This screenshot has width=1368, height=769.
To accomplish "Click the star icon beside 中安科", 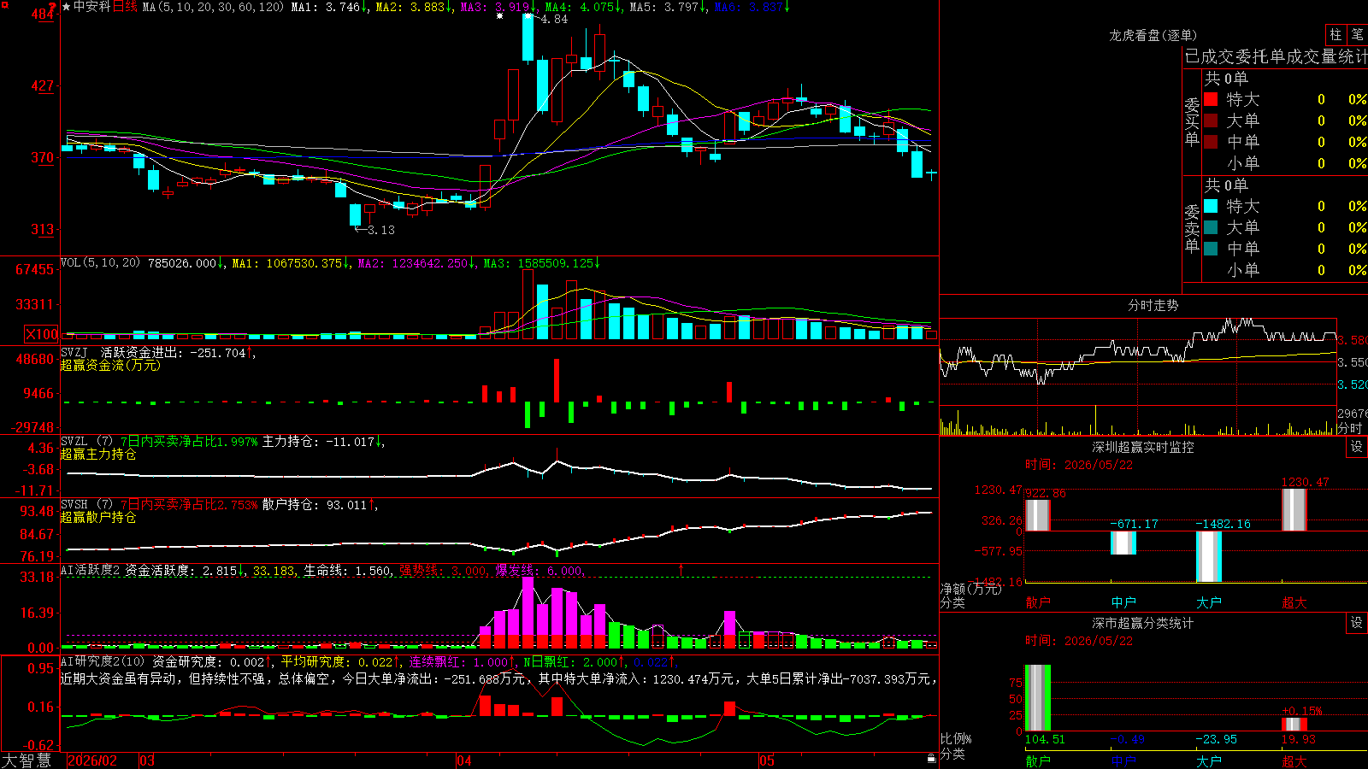I will point(67,7).
